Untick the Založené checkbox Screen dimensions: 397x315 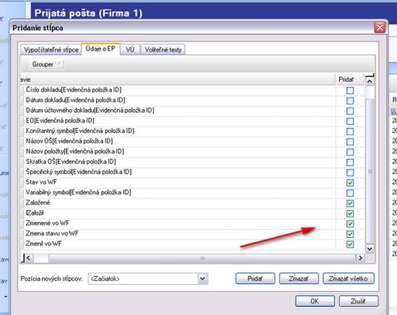(x=350, y=203)
